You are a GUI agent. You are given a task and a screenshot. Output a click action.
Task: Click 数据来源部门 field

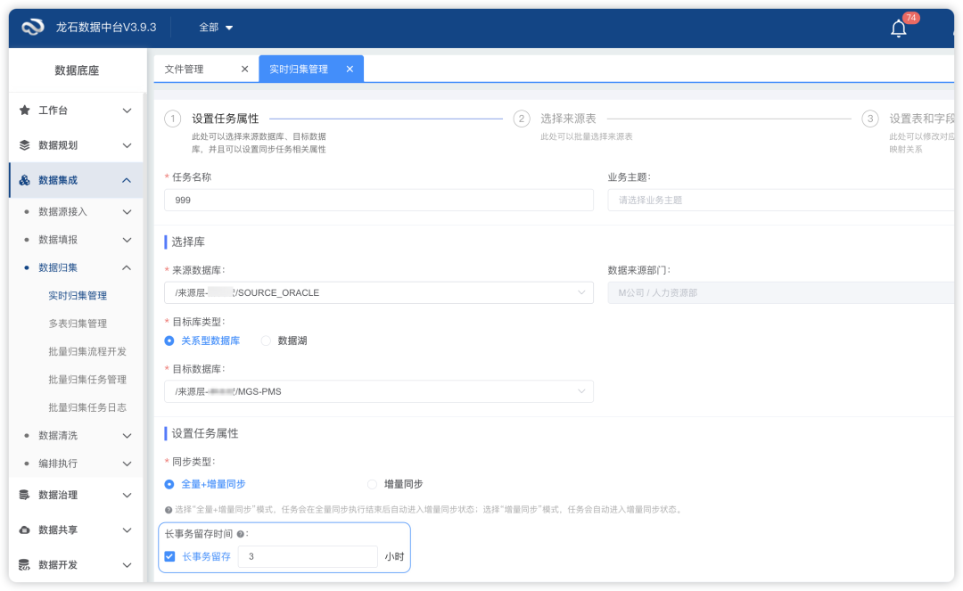point(781,292)
